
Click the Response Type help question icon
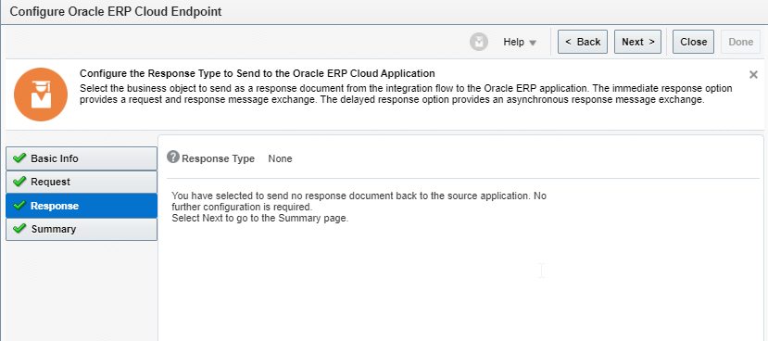pyautogui.click(x=173, y=157)
